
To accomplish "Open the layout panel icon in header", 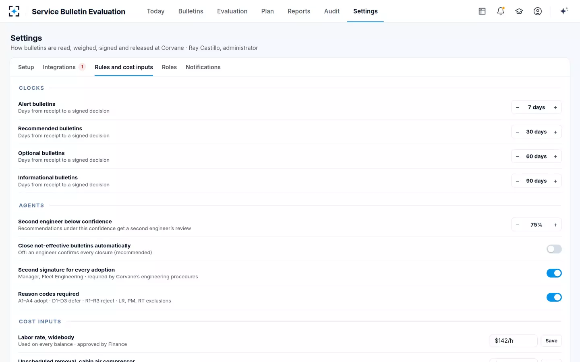I will coord(482,11).
